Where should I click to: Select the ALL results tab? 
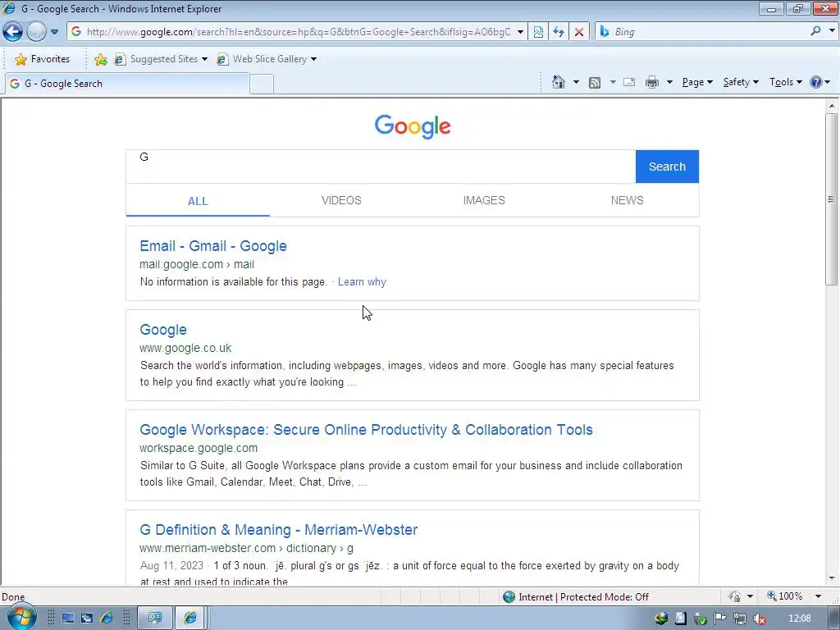click(198, 201)
